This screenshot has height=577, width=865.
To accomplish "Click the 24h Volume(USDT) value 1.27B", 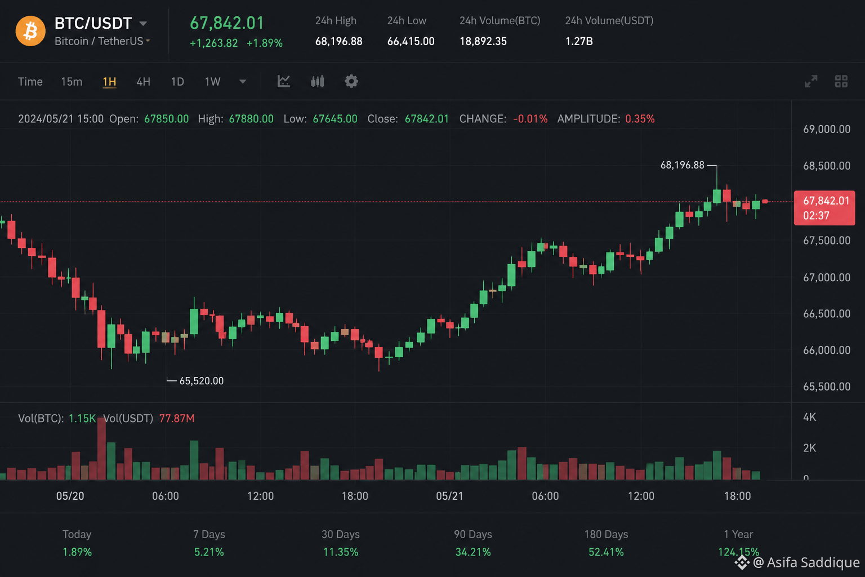I will (579, 41).
